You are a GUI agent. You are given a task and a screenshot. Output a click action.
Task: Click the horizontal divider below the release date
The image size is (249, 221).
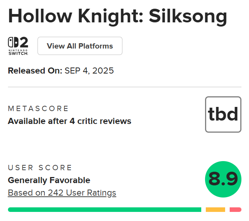click(x=124, y=87)
